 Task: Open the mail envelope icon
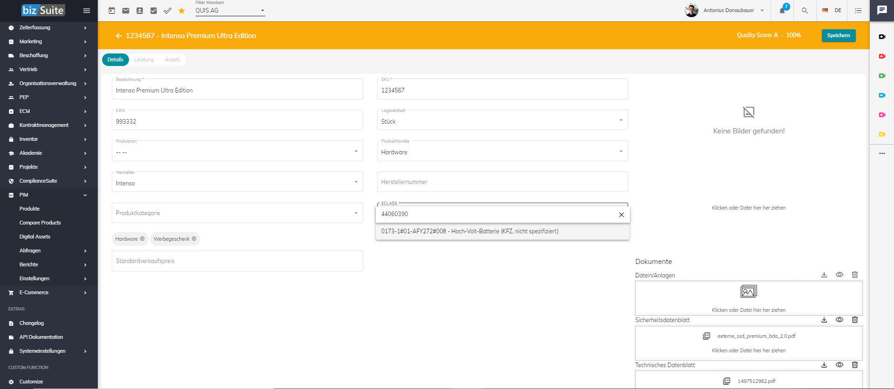tap(126, 11)
